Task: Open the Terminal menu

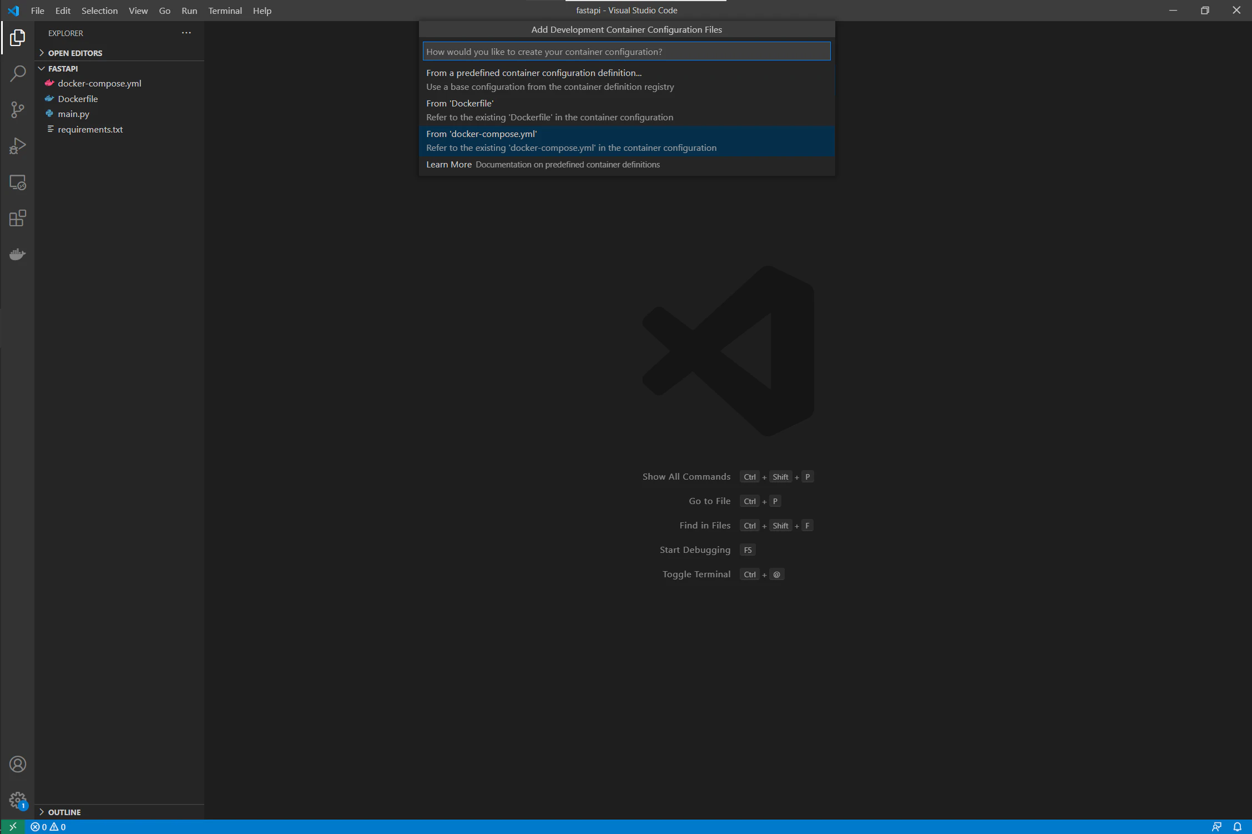Action: [225, 11]
